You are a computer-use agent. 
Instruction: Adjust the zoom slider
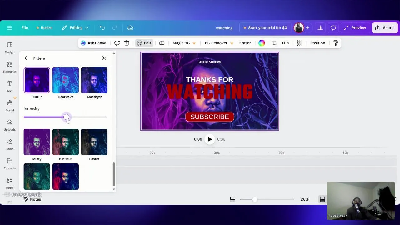point(255,199)
